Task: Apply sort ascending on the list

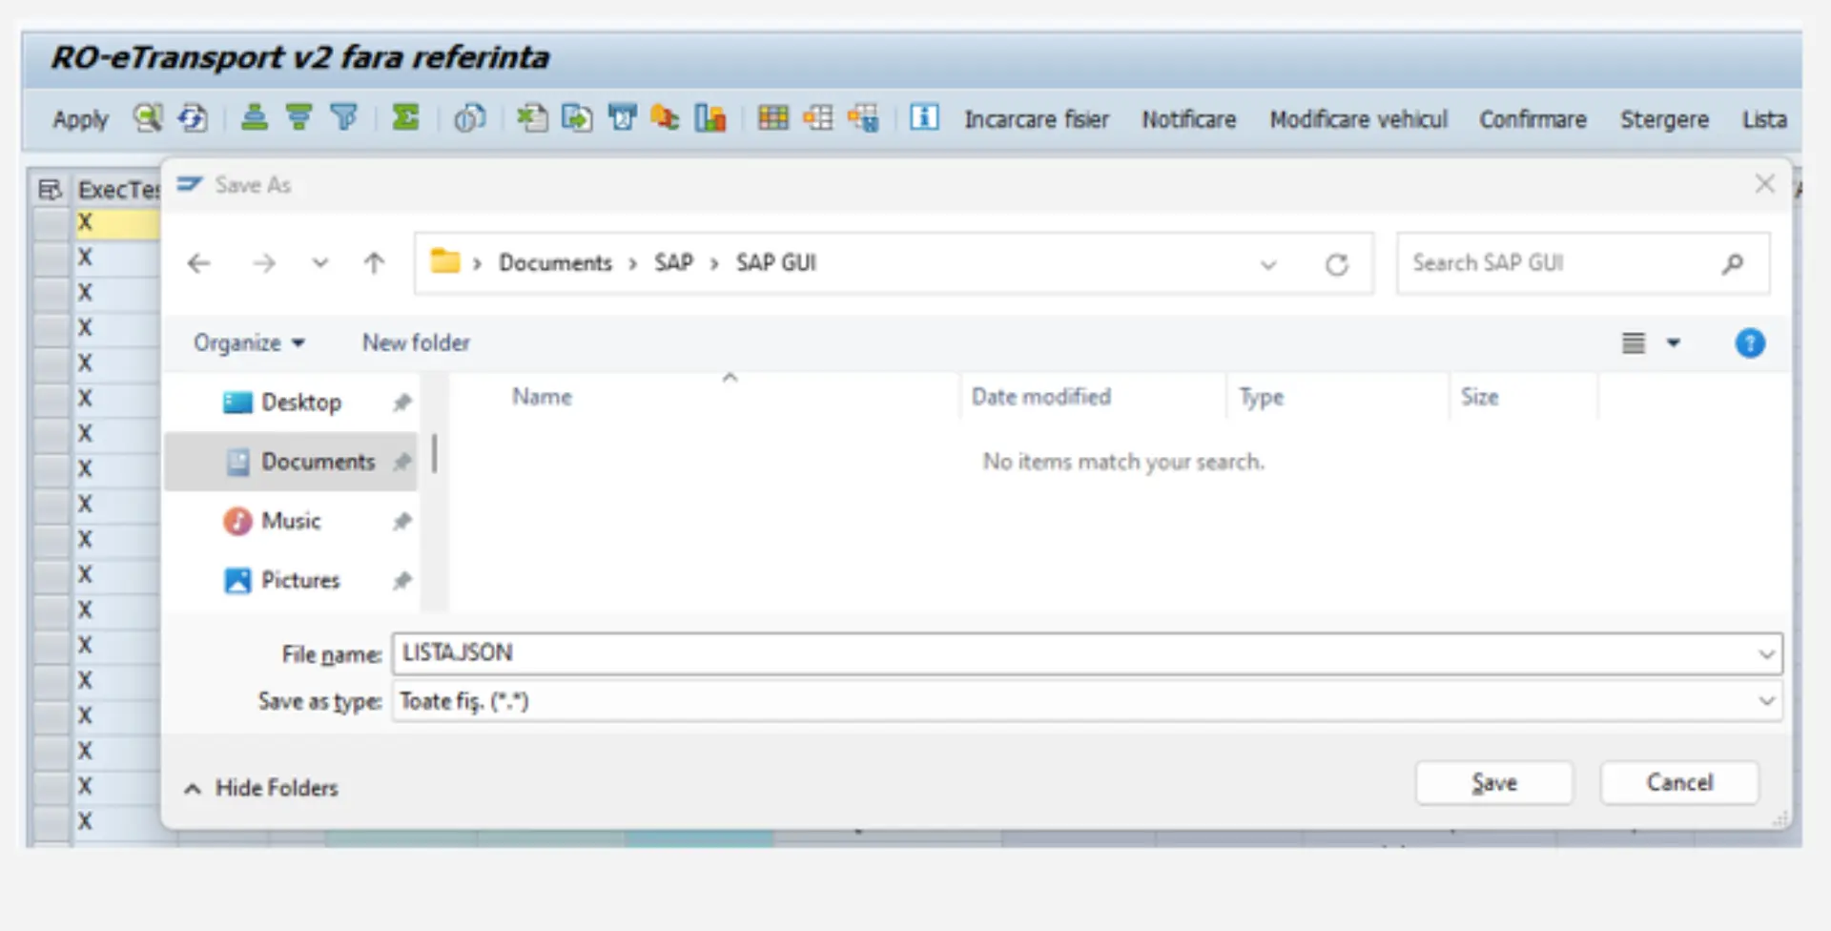Action: coord(253,118)
